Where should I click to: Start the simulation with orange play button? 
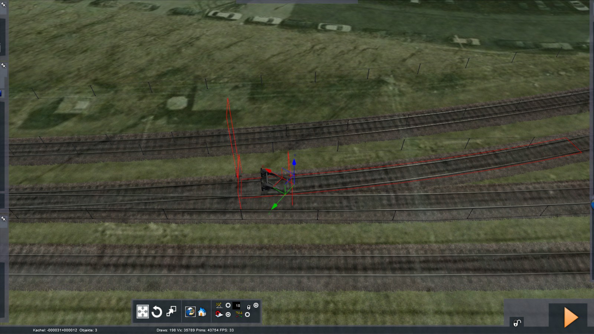coord(571,318)
